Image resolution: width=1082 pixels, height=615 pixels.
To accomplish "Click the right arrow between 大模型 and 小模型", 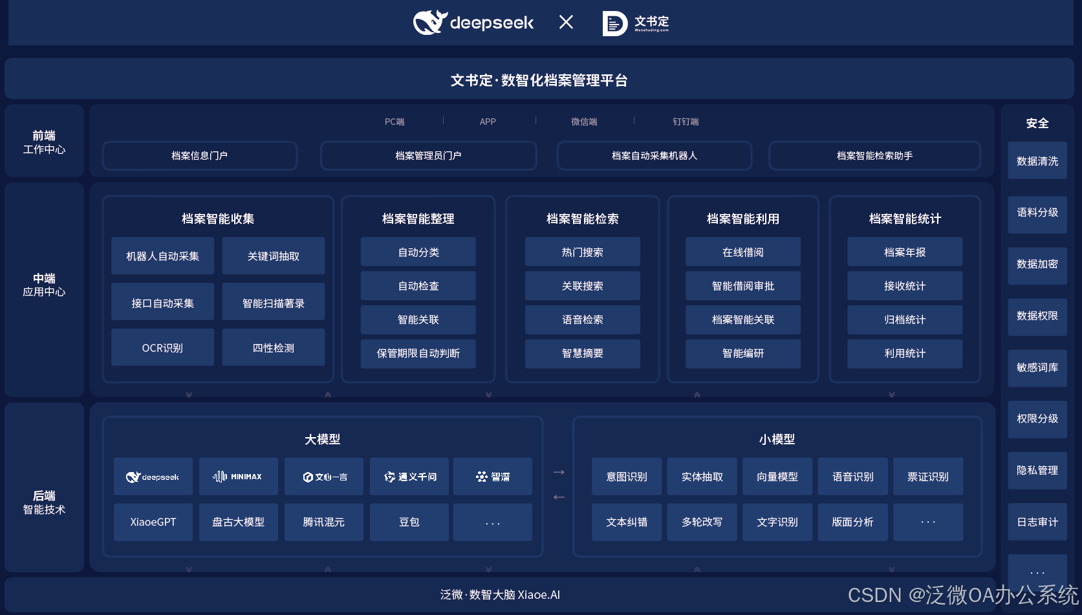I will [x=559, y=472].
